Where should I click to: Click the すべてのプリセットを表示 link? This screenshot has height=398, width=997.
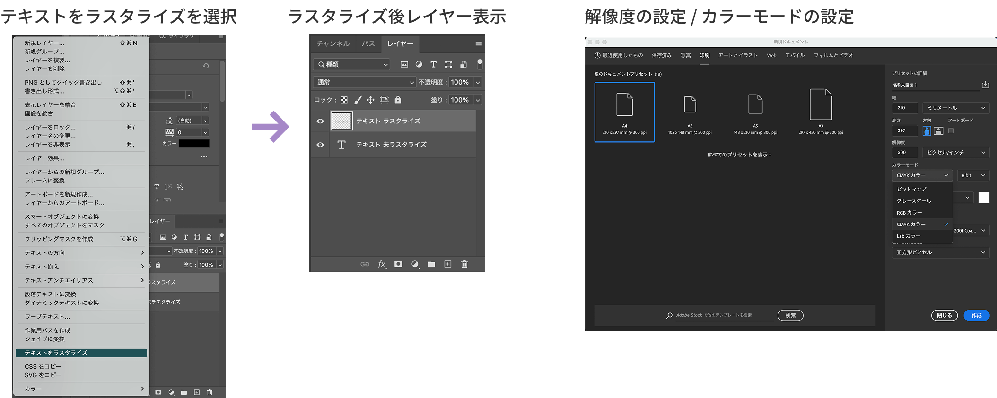coord(739,155)
